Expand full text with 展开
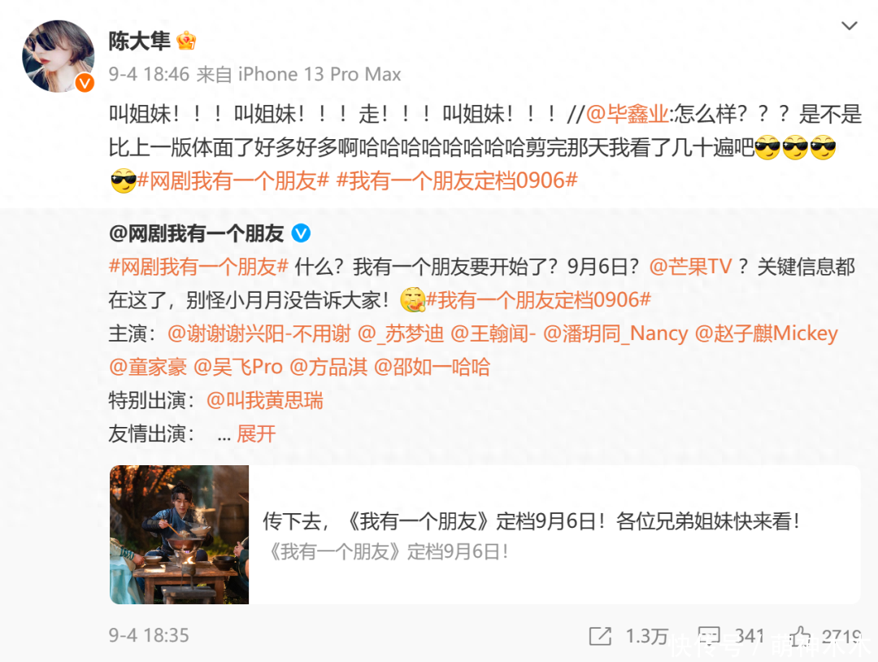 coord(256,434)
